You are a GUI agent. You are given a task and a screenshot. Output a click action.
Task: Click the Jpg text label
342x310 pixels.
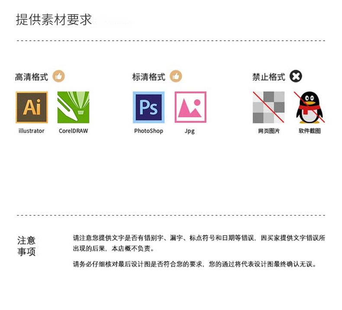[190, 131]
